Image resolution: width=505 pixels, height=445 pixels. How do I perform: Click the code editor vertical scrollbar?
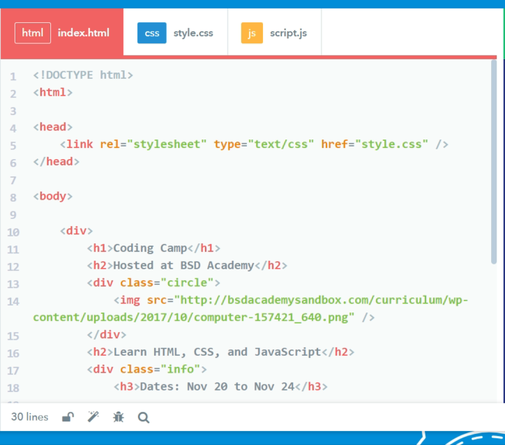(494, 162)
